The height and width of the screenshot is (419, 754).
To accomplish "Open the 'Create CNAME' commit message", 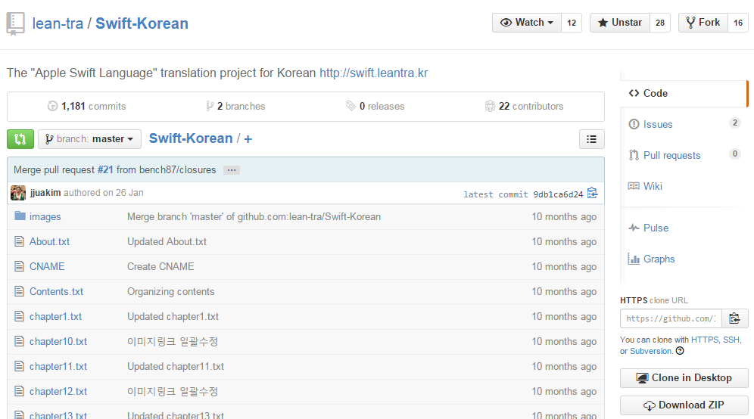I will coord(160,267).
